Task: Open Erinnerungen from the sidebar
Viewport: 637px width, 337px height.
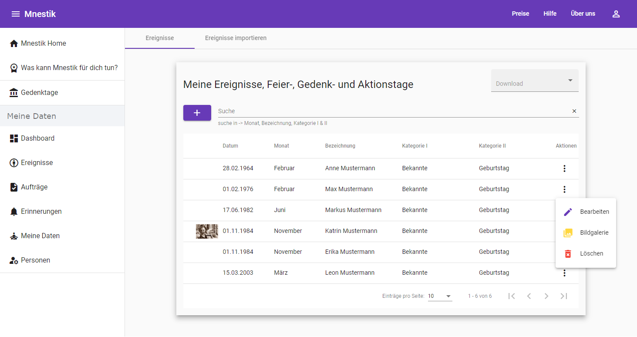Action: 41,212
